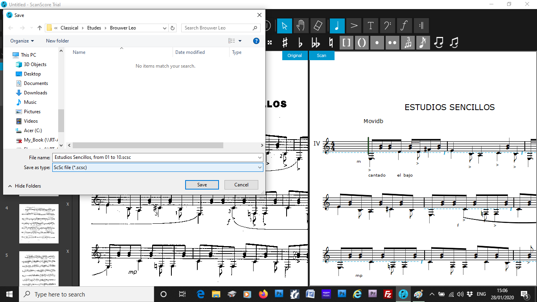537x302 pixels.
Task: Cancel the Save dialog
Action: tap(241, 185)
